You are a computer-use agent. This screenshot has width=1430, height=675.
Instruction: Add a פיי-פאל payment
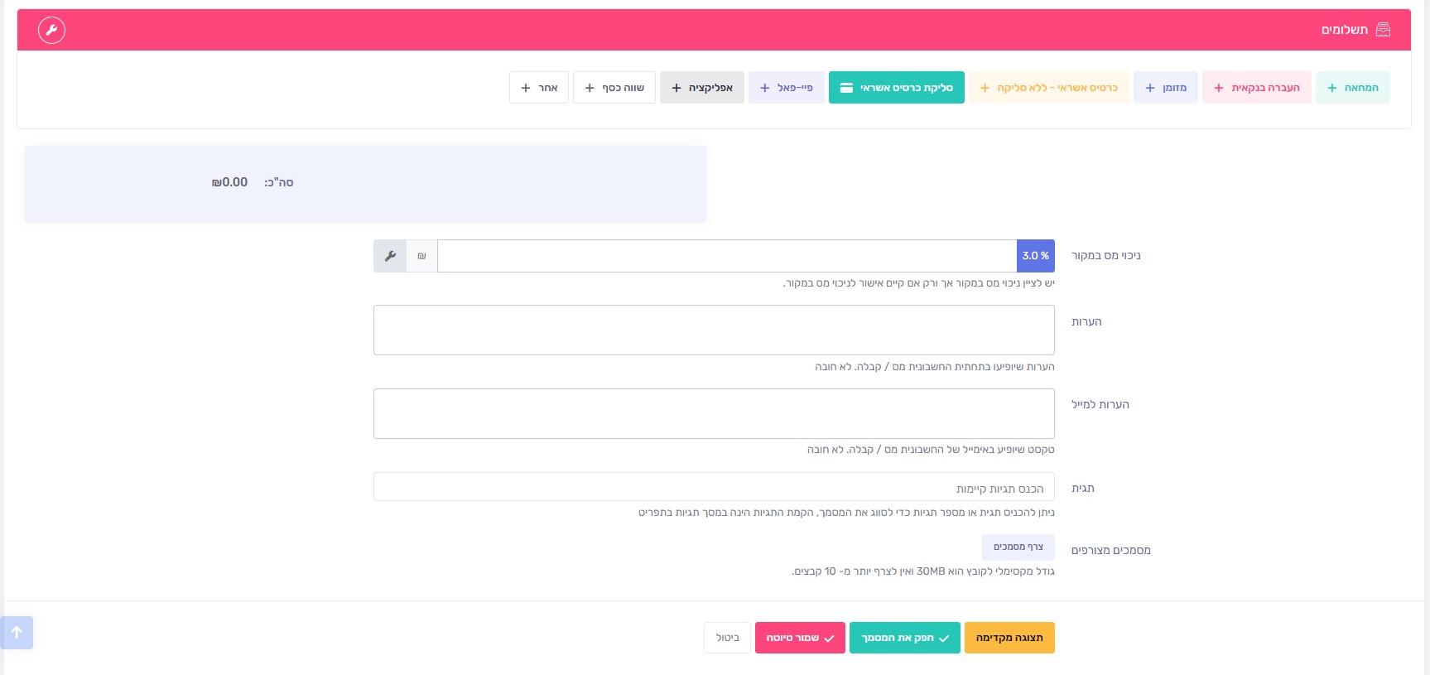click(x=786, y=88)
